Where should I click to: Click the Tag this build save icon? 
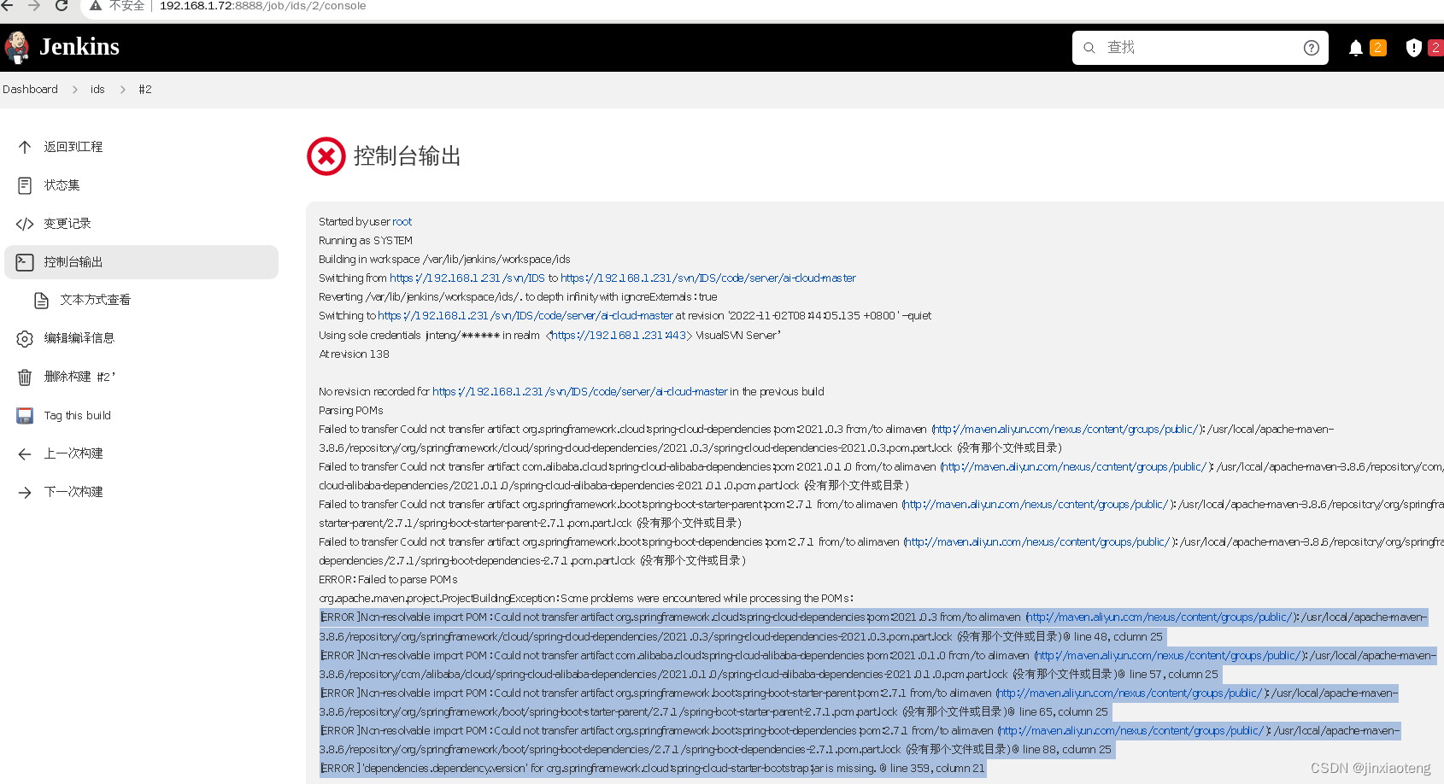pyautogui.click(x=25, y=416)
